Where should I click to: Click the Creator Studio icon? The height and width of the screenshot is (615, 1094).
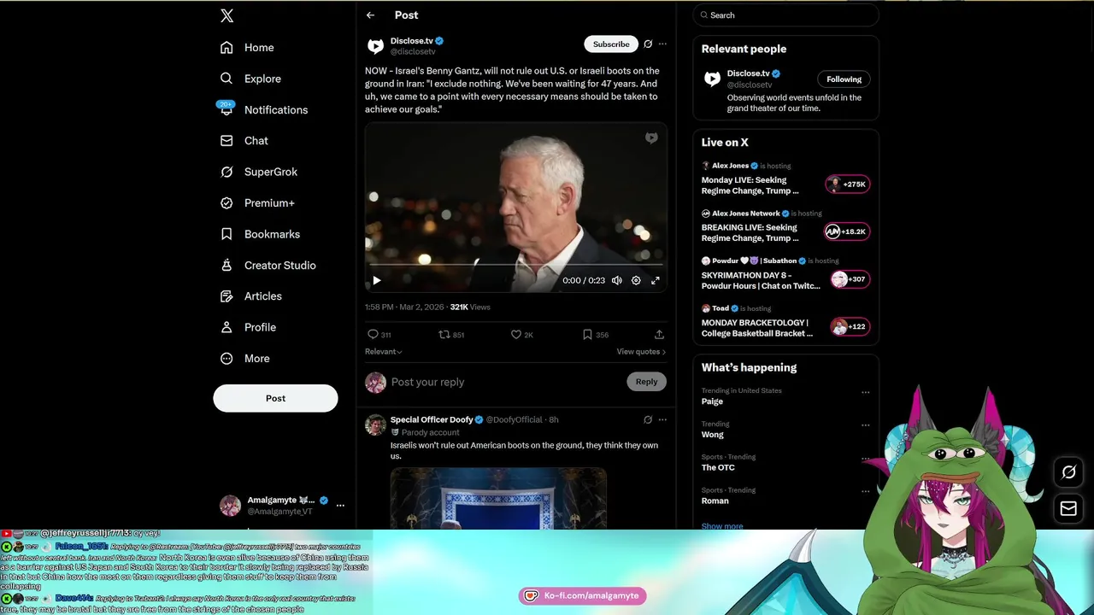tap(226, 265)
